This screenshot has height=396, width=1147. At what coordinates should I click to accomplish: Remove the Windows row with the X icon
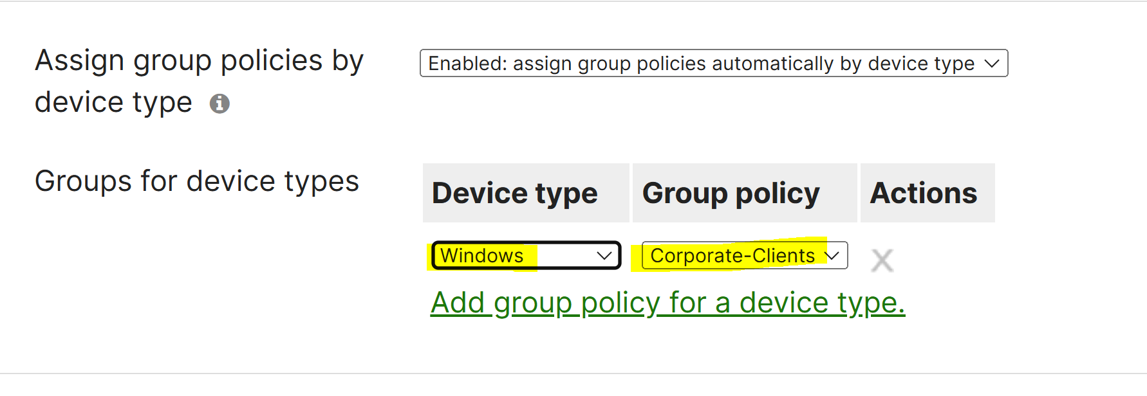(882, 260)
